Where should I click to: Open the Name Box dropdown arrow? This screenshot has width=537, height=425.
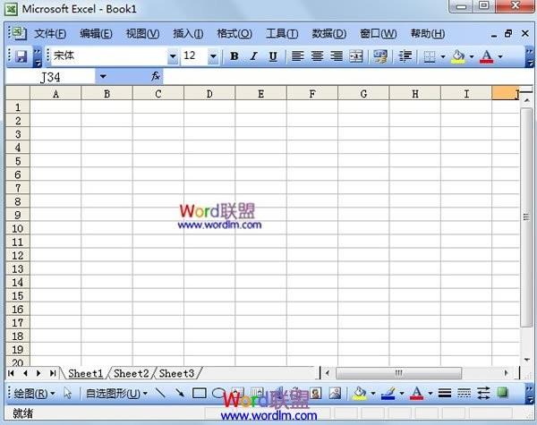pos(103,76)
